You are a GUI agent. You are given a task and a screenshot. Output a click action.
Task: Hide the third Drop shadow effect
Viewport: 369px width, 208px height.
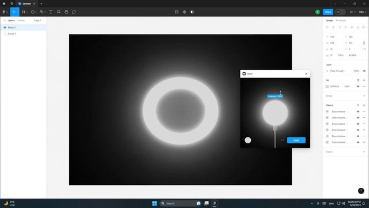point(357,124)
